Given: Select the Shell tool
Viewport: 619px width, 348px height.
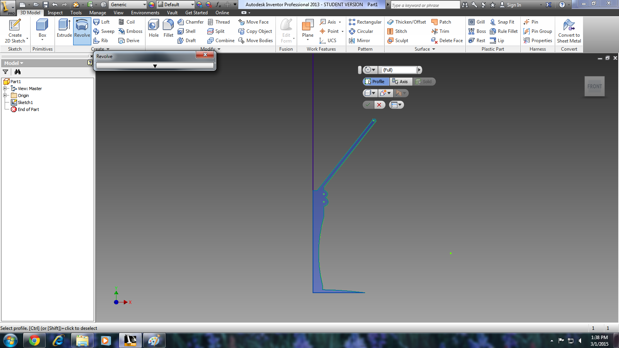Looking at the screenshot, I should click(x=186, y=31).
